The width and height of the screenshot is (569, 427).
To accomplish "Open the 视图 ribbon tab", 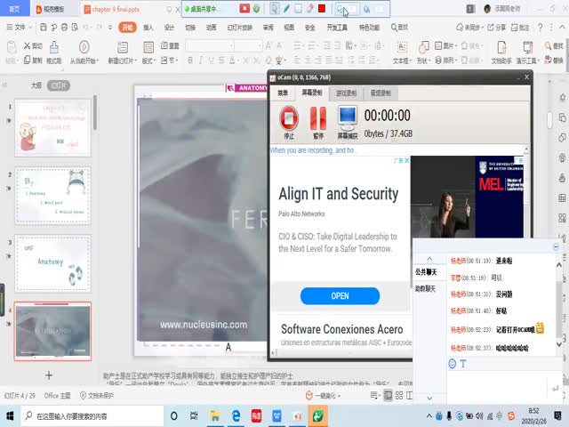I will (289, 28).
